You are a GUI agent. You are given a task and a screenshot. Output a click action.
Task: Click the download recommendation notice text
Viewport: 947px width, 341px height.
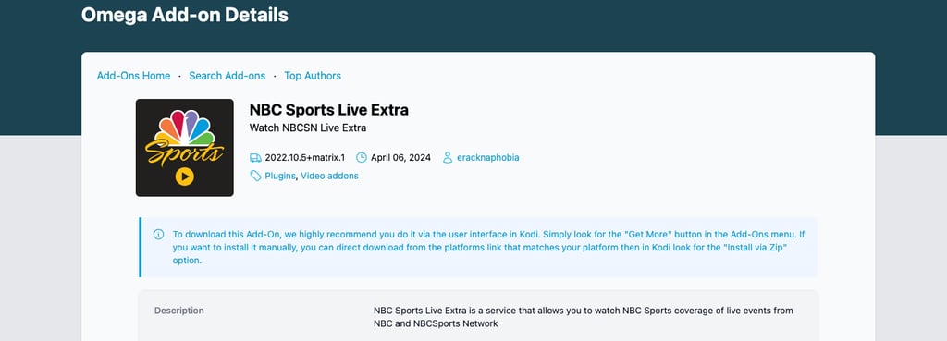[x=488, y=248]
